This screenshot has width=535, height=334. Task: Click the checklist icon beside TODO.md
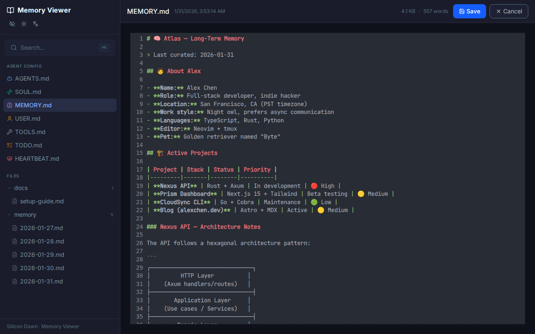(10, 145)
